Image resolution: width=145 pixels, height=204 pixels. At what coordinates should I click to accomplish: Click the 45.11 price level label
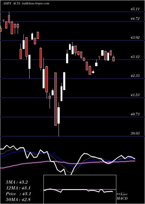[x=135, y=9]
